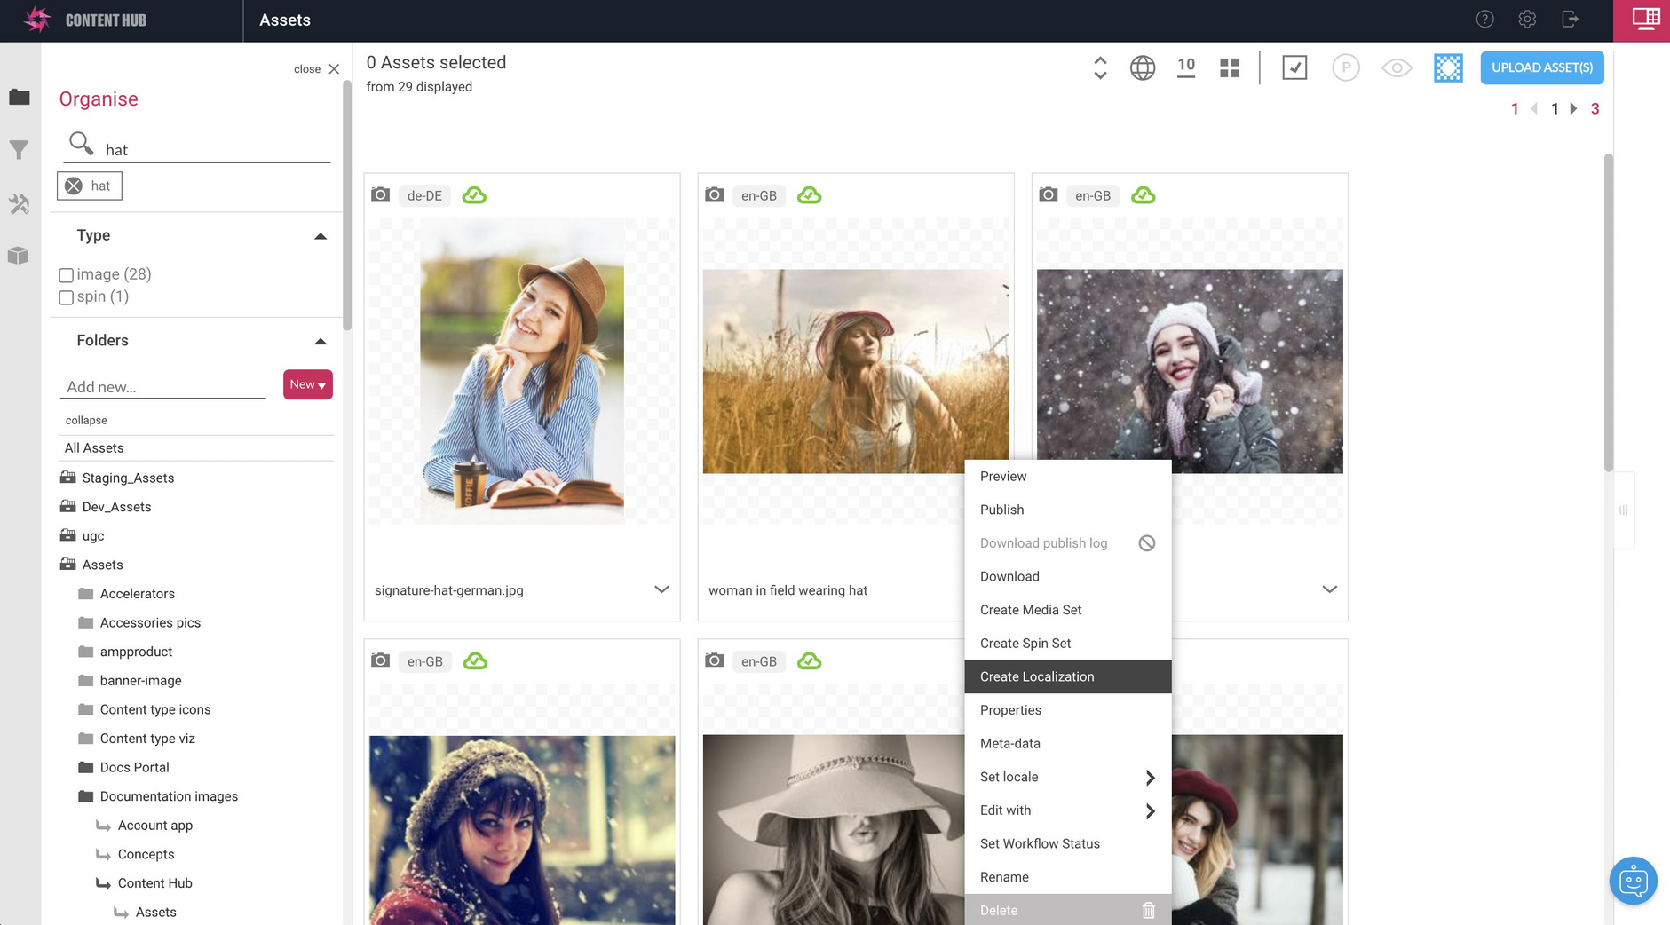Open Edit with submenu arrow

[x=1150, y=811]
